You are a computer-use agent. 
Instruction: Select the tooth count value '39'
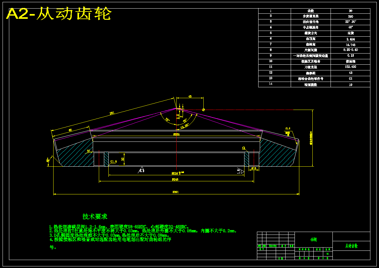point(351,11)
